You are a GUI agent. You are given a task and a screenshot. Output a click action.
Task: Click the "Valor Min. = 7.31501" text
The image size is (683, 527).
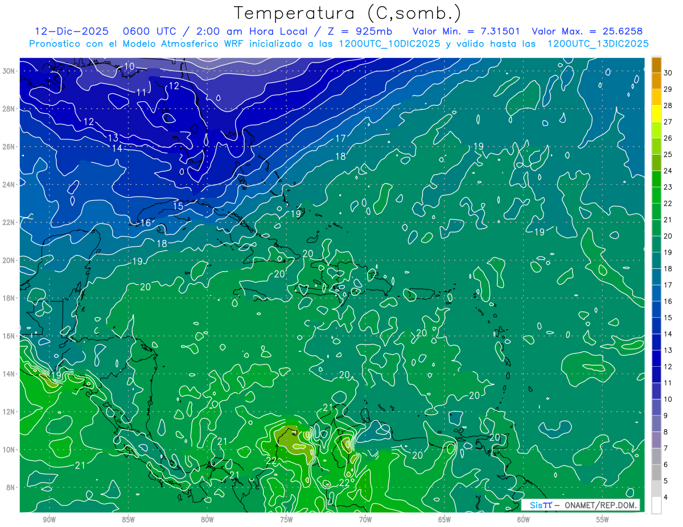pos(466,31)
